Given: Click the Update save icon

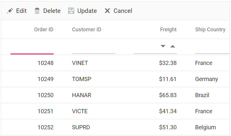Looking at the screenshot, I should tap(71, 11).
